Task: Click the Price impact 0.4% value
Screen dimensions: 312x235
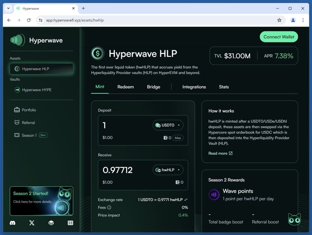Action: 183,215
